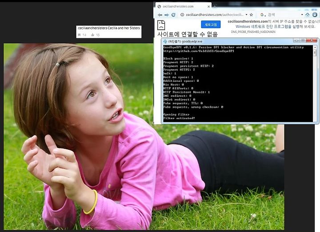This screenshot has width=320, height=232.
Task: Click the bookmark flag icon beside 14
Action: [x=79, y=35]
